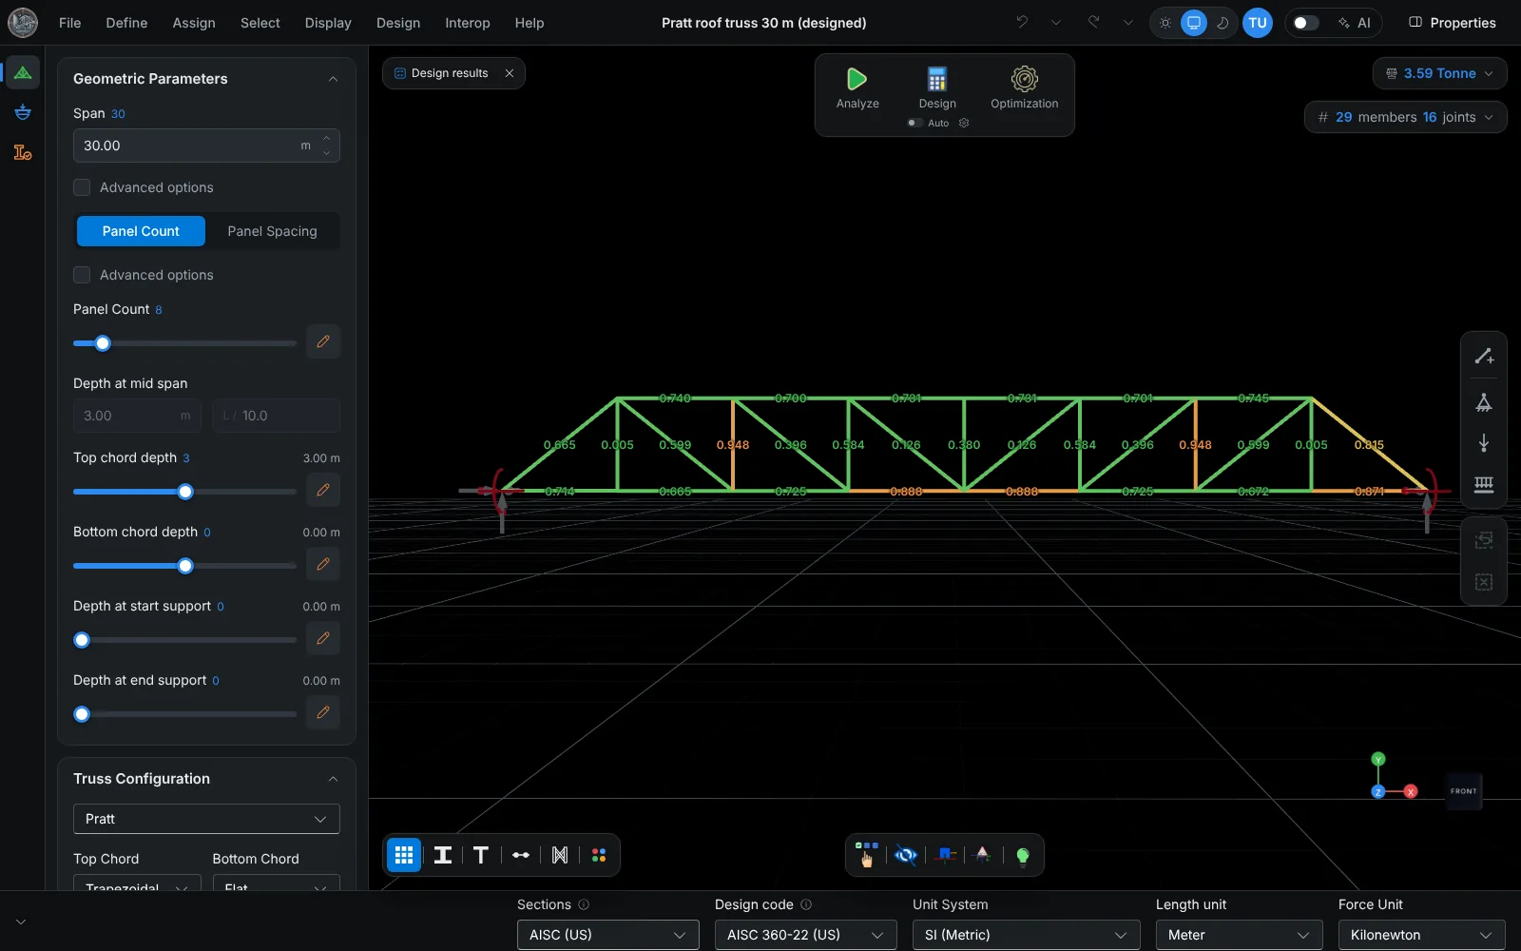
Task: Check Advanced options under Span
Action: pyautogui.click(x=82, y=187)
